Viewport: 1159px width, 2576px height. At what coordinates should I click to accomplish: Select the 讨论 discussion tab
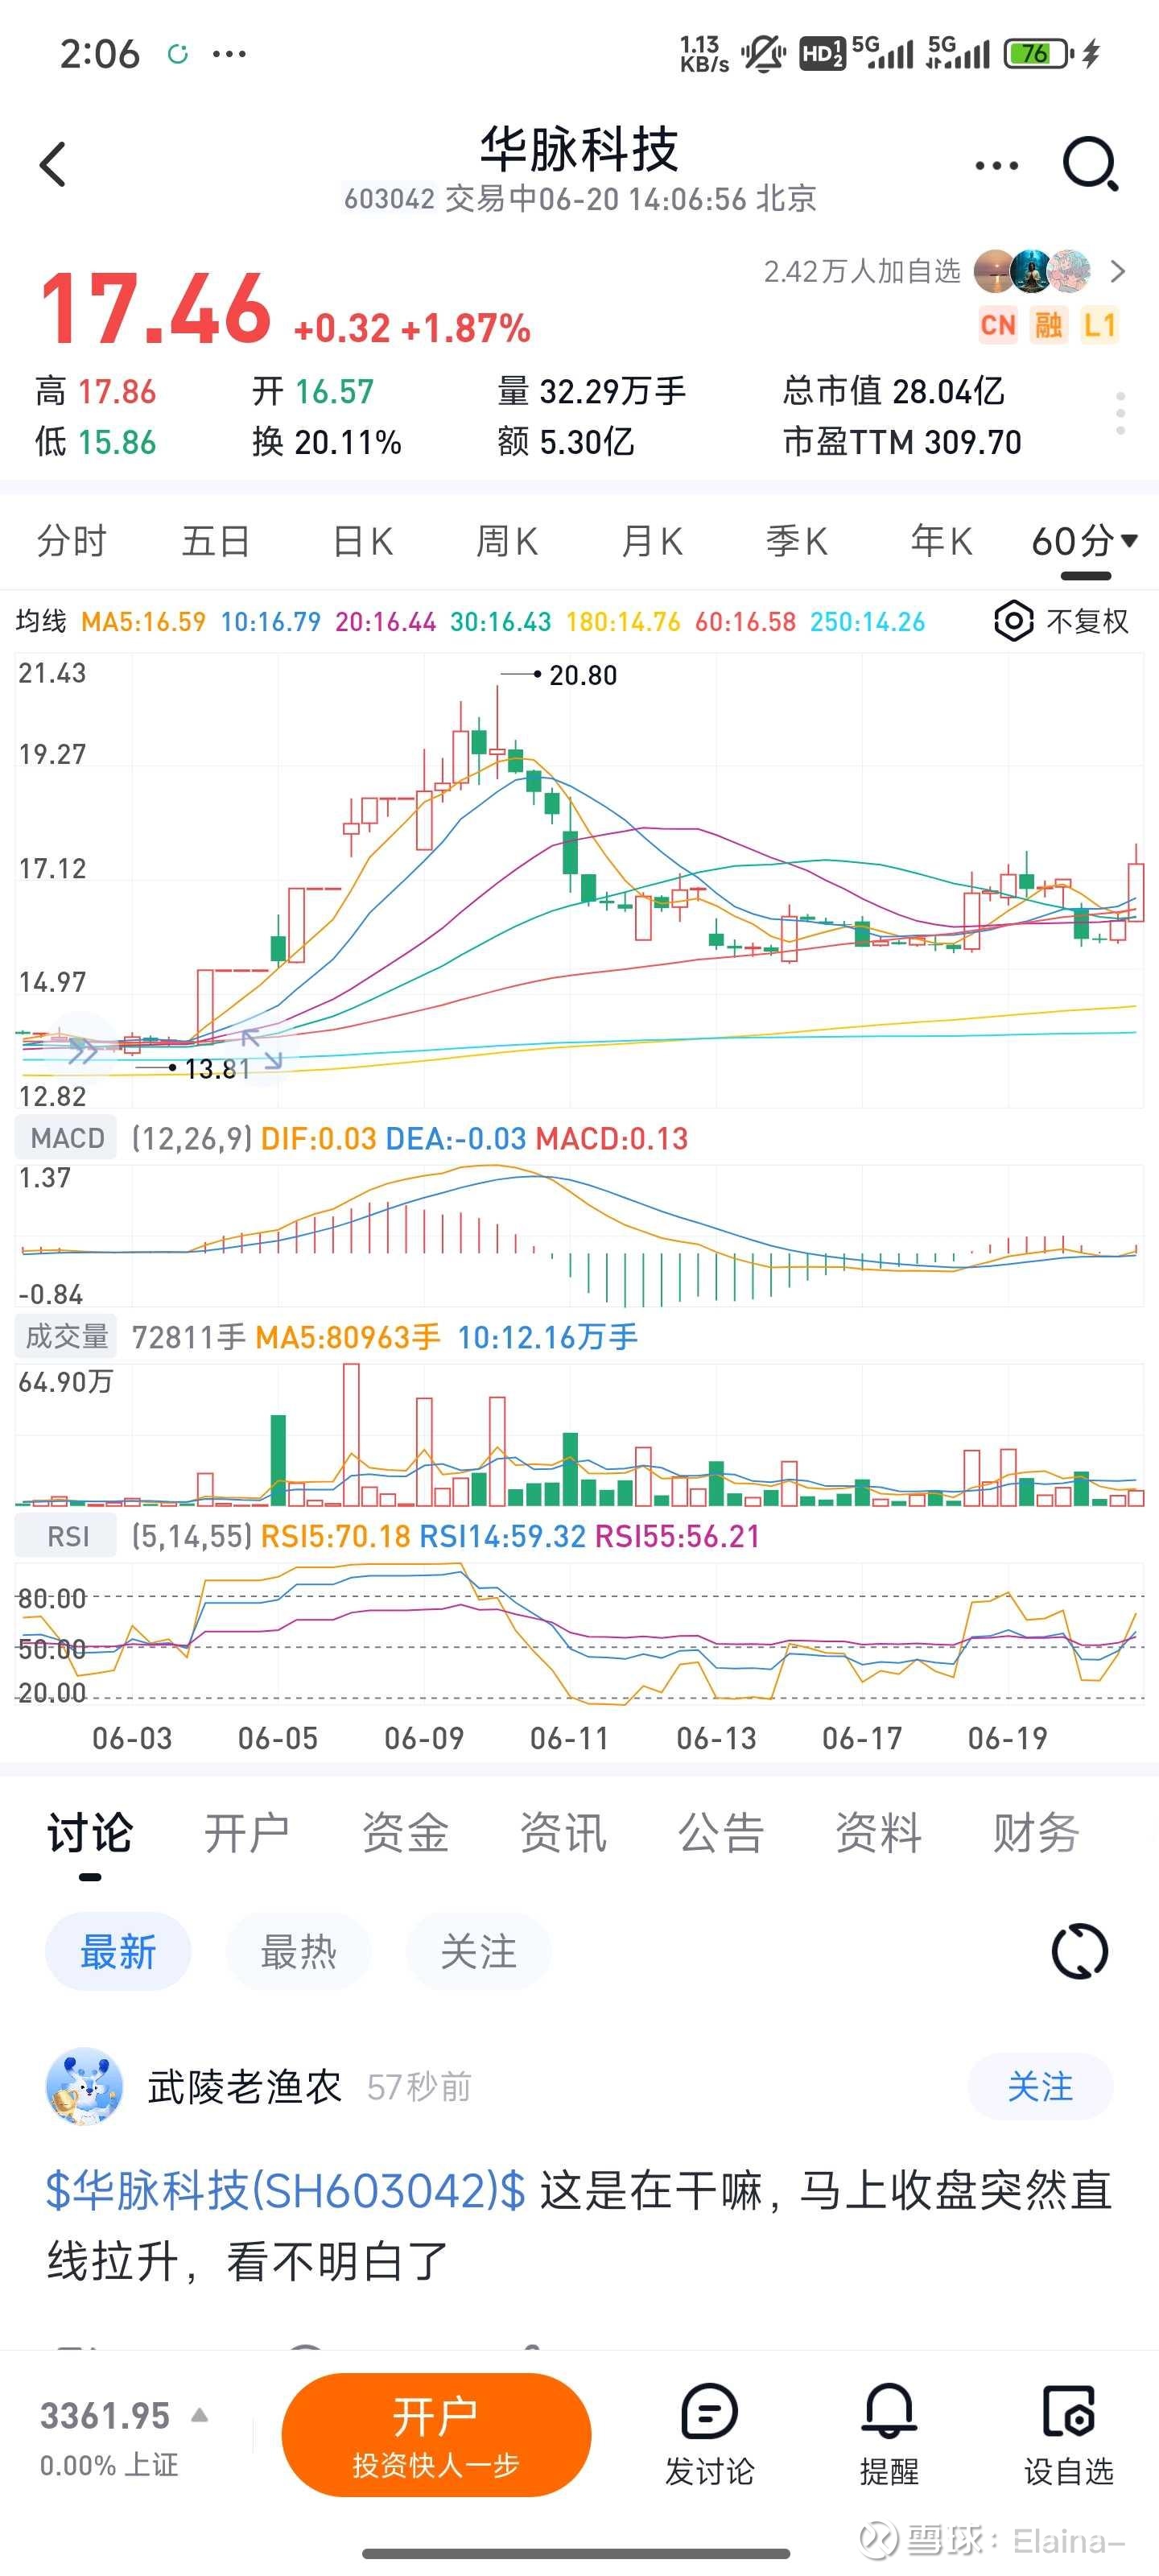90,1833
